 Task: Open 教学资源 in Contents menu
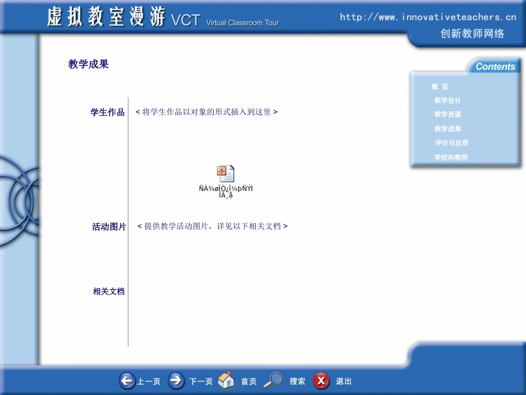click(447, 114)
